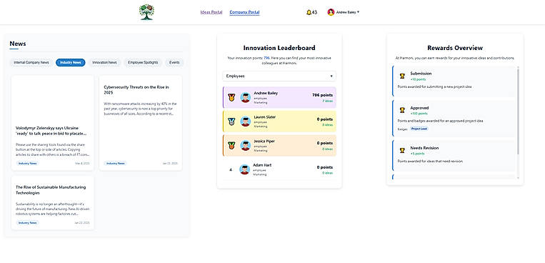Switch to Employee Spotlights tab
The width and height of the screenshot is (545, 263).
pos(143,63)
